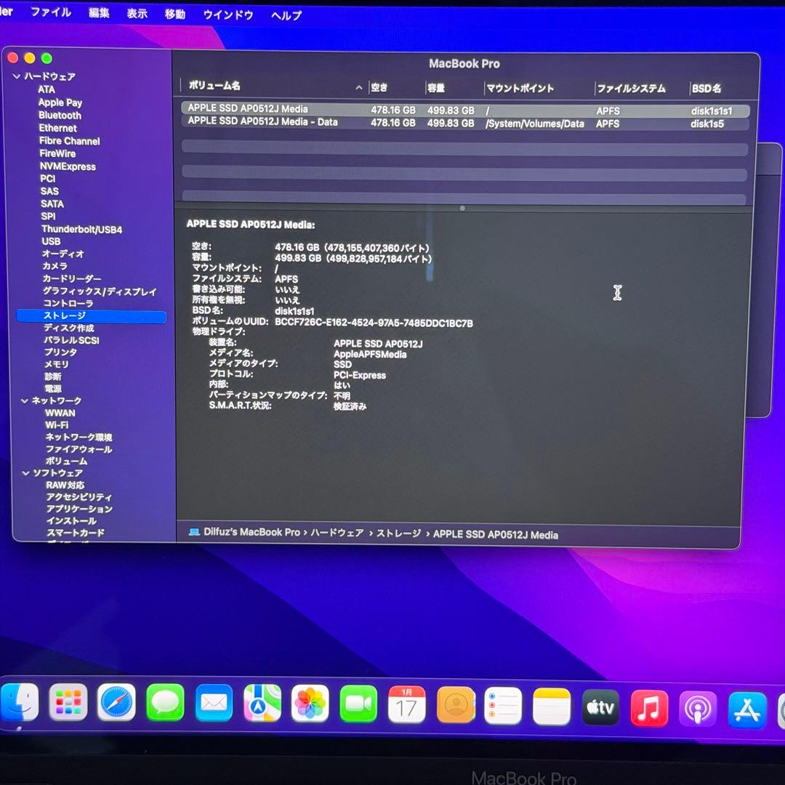
Task: Select Bluetooth in the hardware sidebar
Action: click(59, 115)
